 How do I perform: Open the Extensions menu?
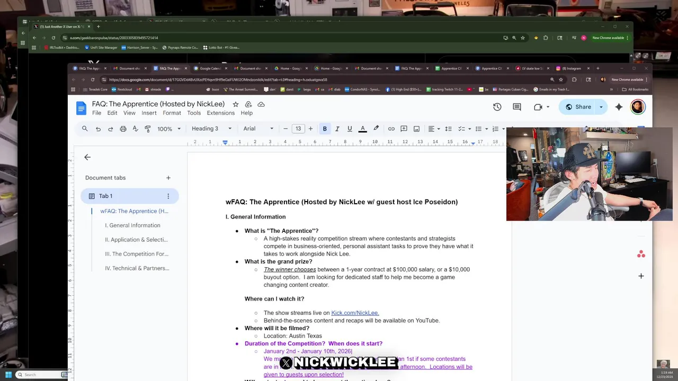[x=220, y=113]
